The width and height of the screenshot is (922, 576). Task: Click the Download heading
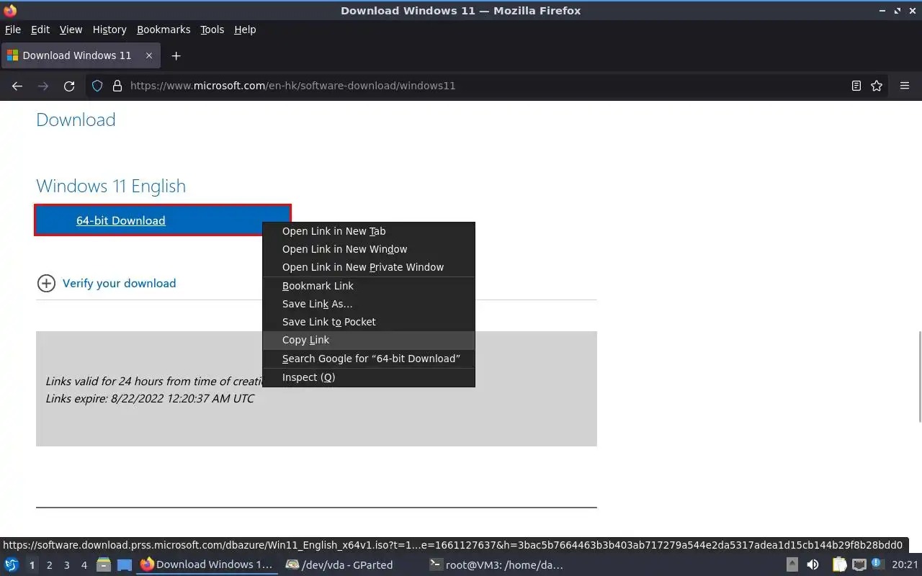(x=76, y=120)
